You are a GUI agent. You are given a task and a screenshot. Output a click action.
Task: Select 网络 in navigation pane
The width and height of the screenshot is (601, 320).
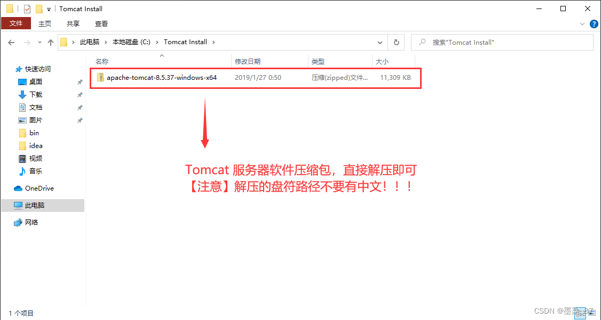31,222
